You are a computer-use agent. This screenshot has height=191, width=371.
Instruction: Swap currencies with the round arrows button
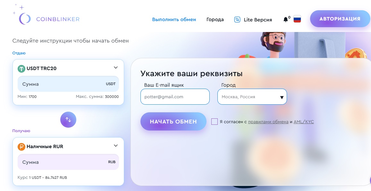click(x=68, y=120)
